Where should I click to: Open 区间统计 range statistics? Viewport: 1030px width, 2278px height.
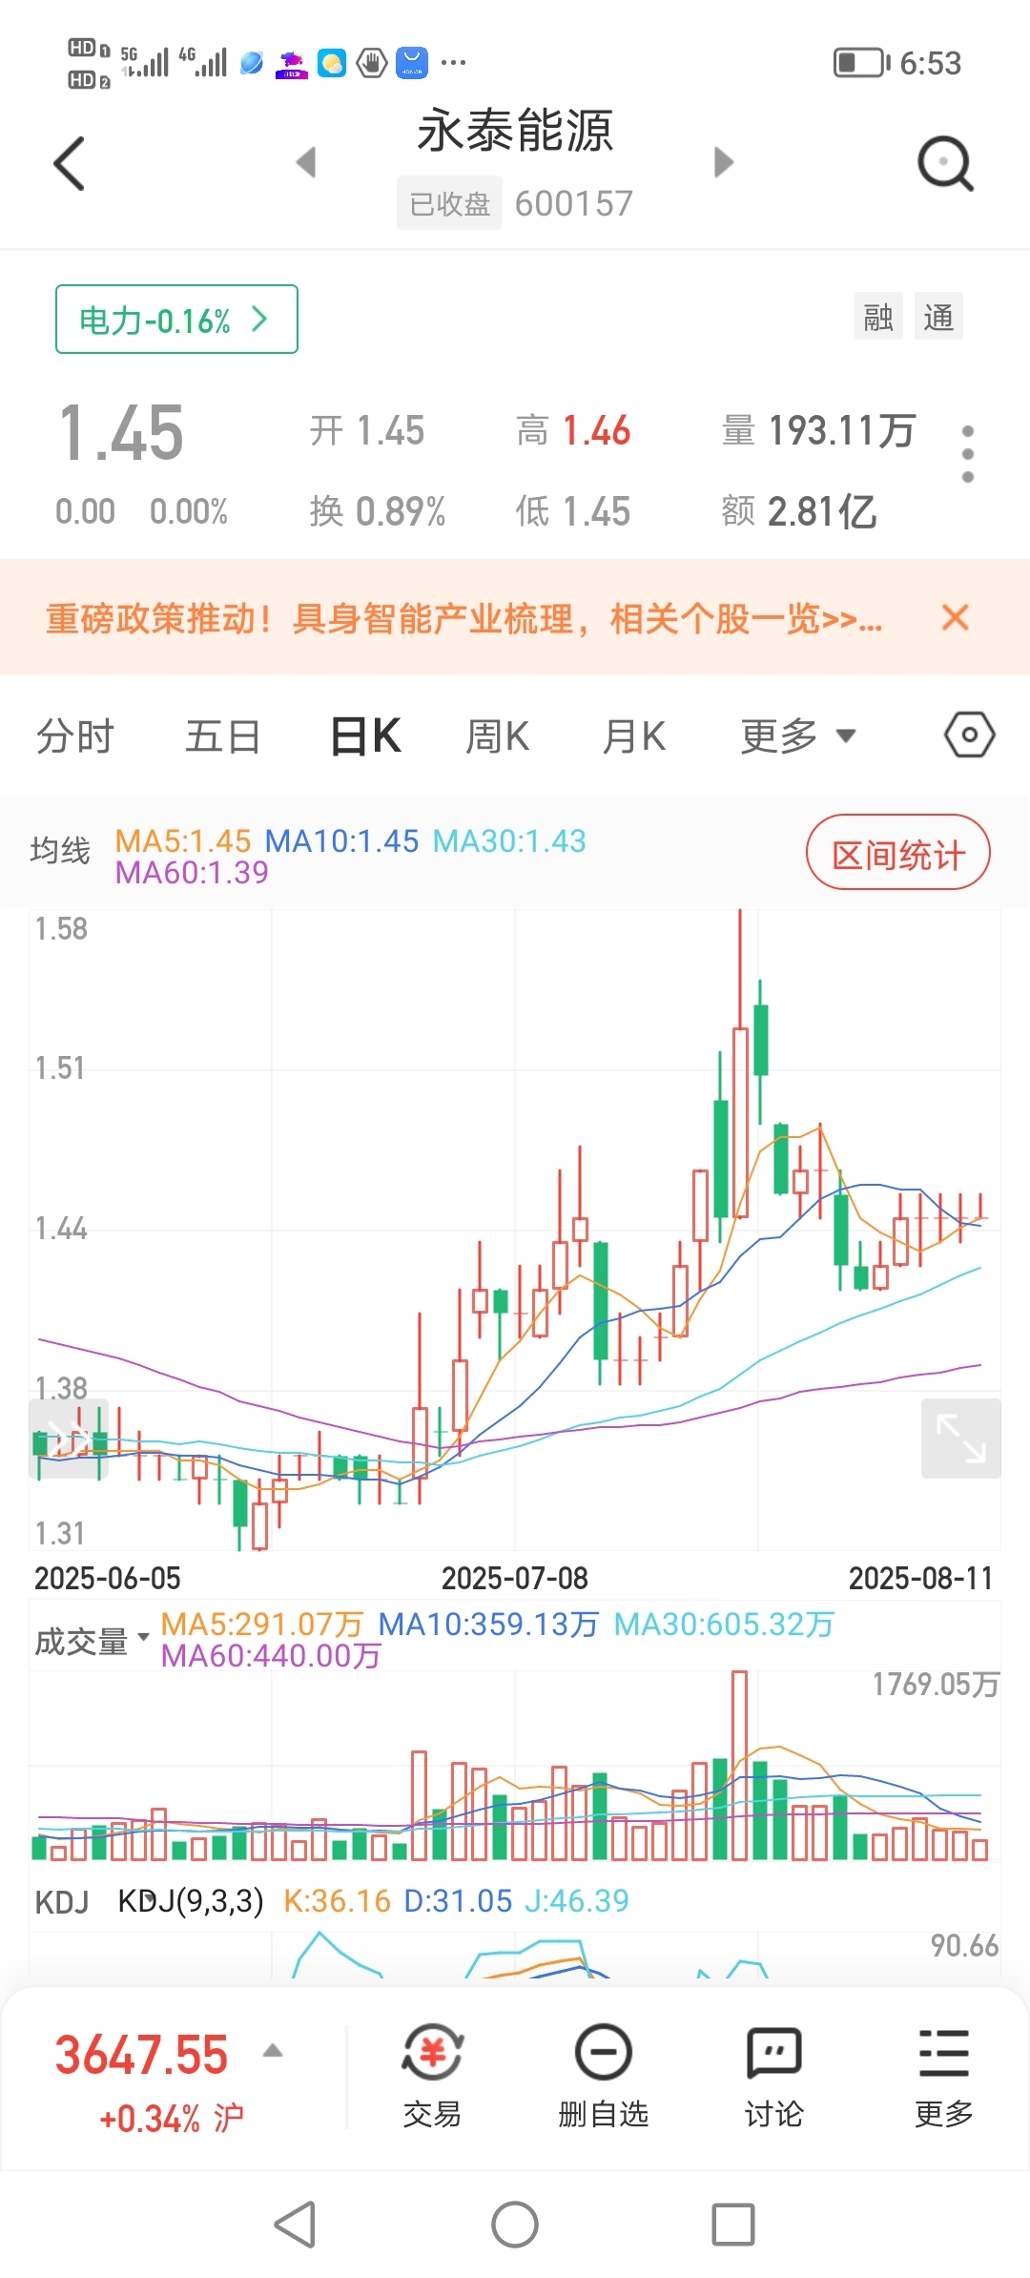pos(898,852)
